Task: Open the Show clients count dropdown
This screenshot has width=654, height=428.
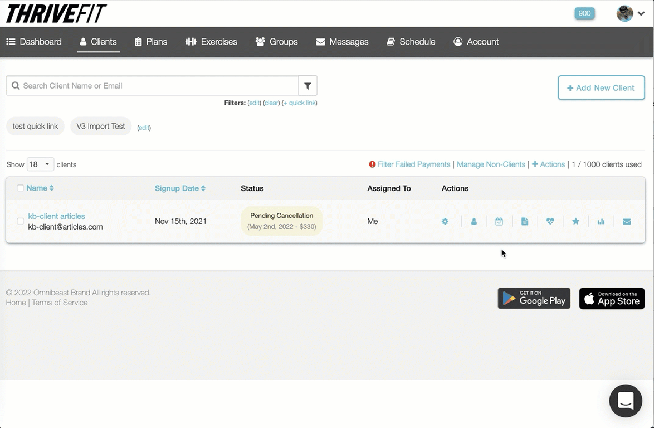Action: (41, 164)
